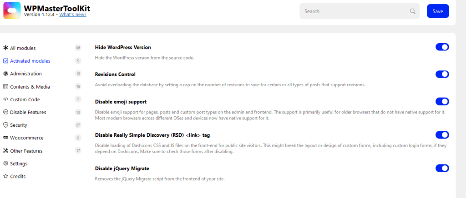Click the code brackets icon for Custom Code
The width and height of the screenshot is (466, 198).
(x=5, y=99)
